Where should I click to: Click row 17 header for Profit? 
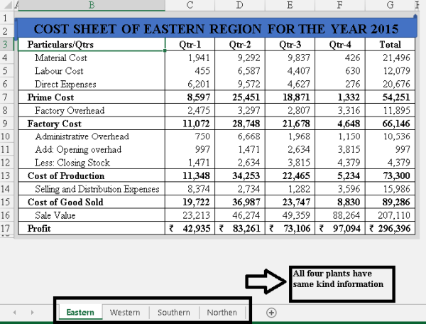[x=6, y=229]
